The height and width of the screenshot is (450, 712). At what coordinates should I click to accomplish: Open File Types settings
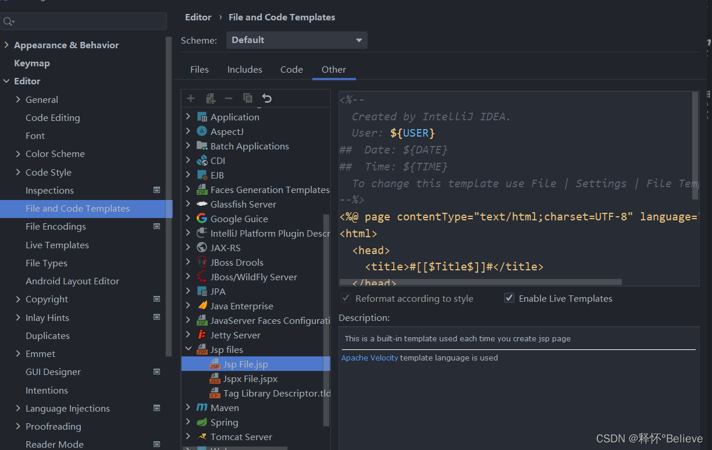pyautogui.click(x=47, y=263)
